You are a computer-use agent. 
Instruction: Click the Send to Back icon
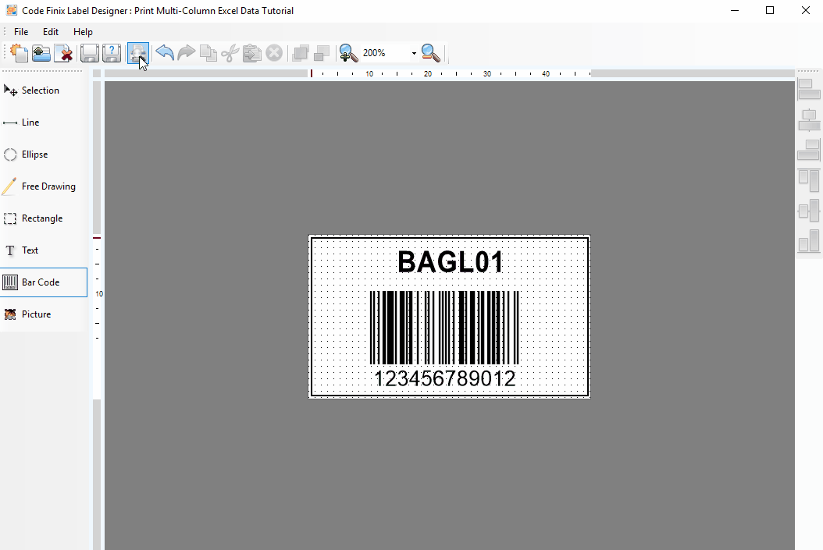pyautogui.click(x=322, y=53)
